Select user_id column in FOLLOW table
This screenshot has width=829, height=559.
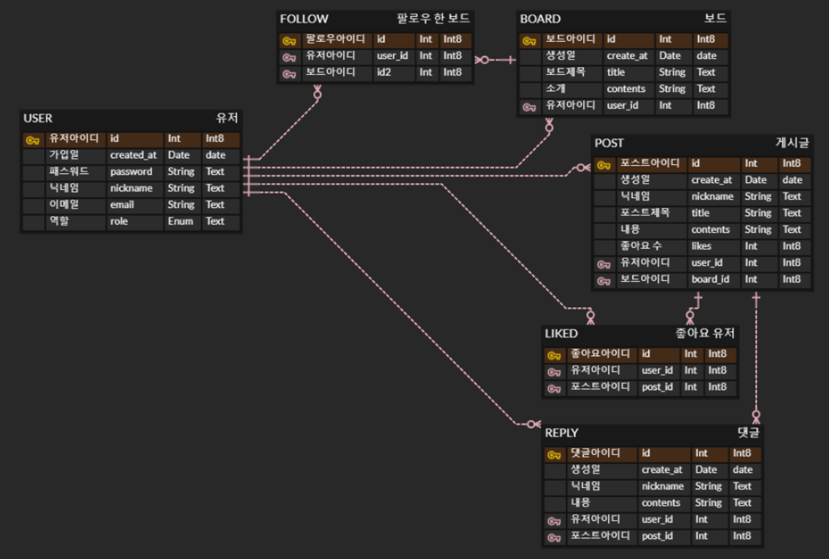click(x=392, y=56)
